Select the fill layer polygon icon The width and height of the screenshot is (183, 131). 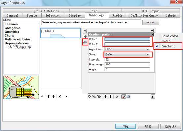[x=85, y=42]
